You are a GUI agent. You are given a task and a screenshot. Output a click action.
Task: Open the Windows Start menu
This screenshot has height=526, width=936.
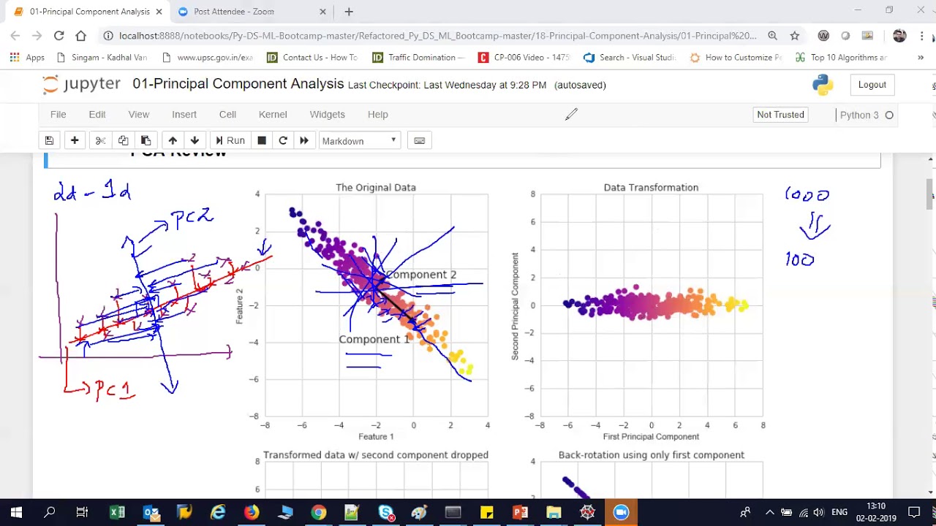[x=16, y=513]
